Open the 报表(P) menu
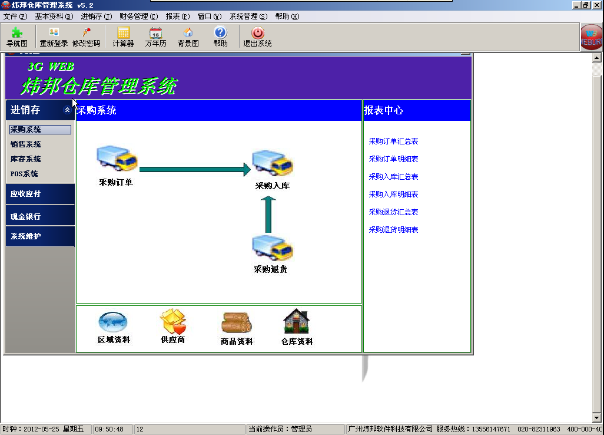Image resolution: width=604 pixels, height=435 pixels. 178,16
